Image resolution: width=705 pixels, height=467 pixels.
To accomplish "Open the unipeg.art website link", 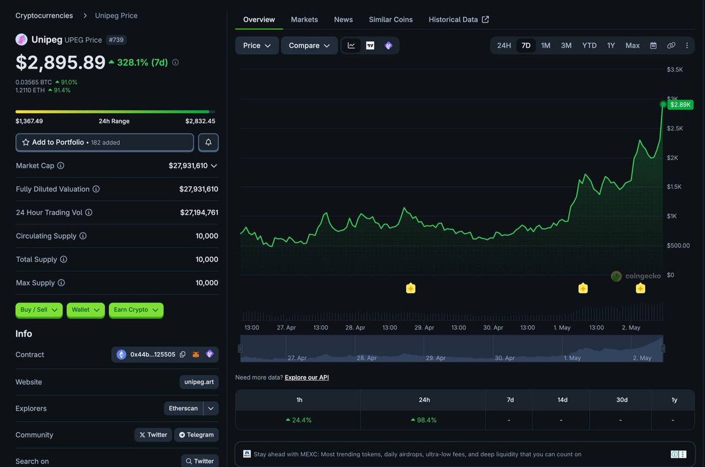I will tap(199, 382).
